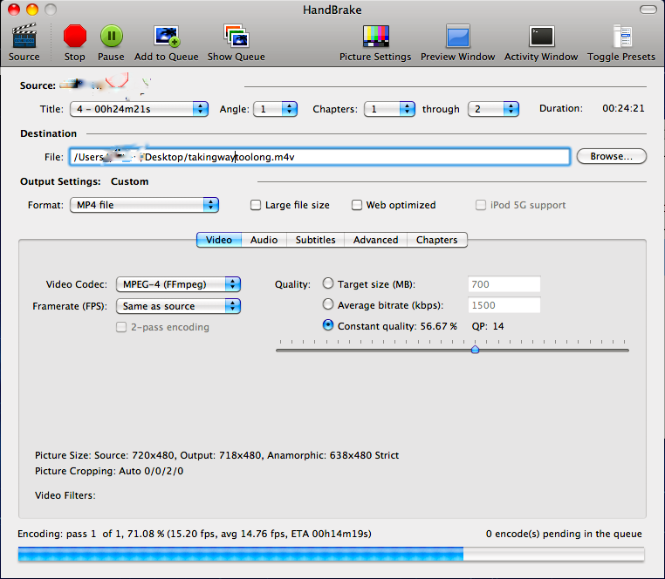Image resolution: width=665 pixels, height=579 pixels.
Task: Open the Framerate (FPS) dropdown
Action: click(x=178, y=306)
